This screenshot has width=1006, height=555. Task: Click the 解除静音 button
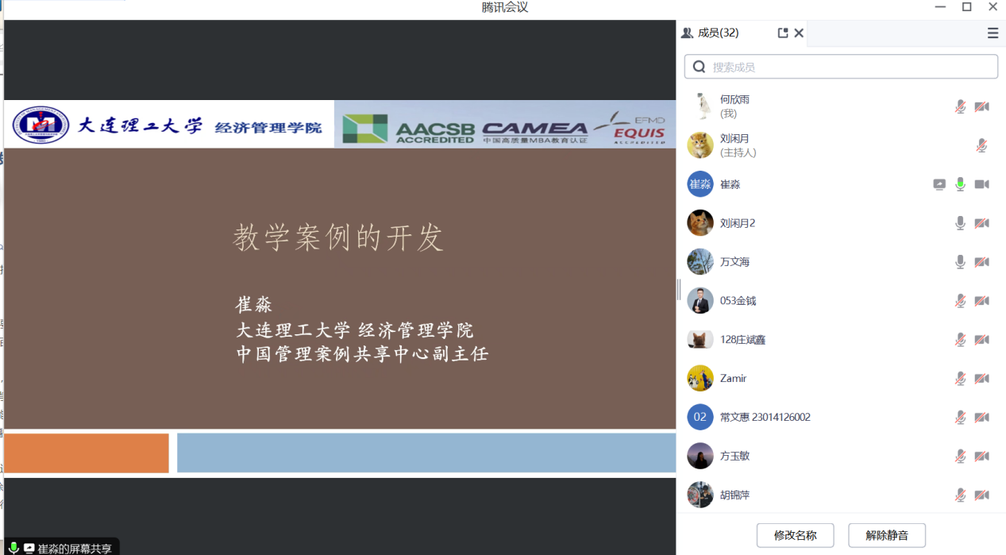tap(886, 535)
